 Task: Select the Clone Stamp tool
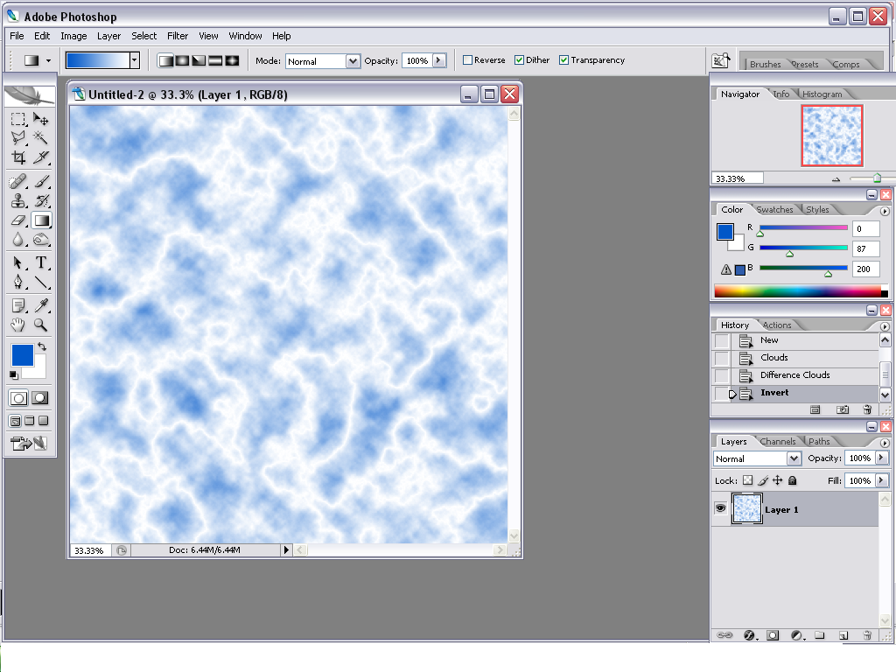[x=18, y=200]
